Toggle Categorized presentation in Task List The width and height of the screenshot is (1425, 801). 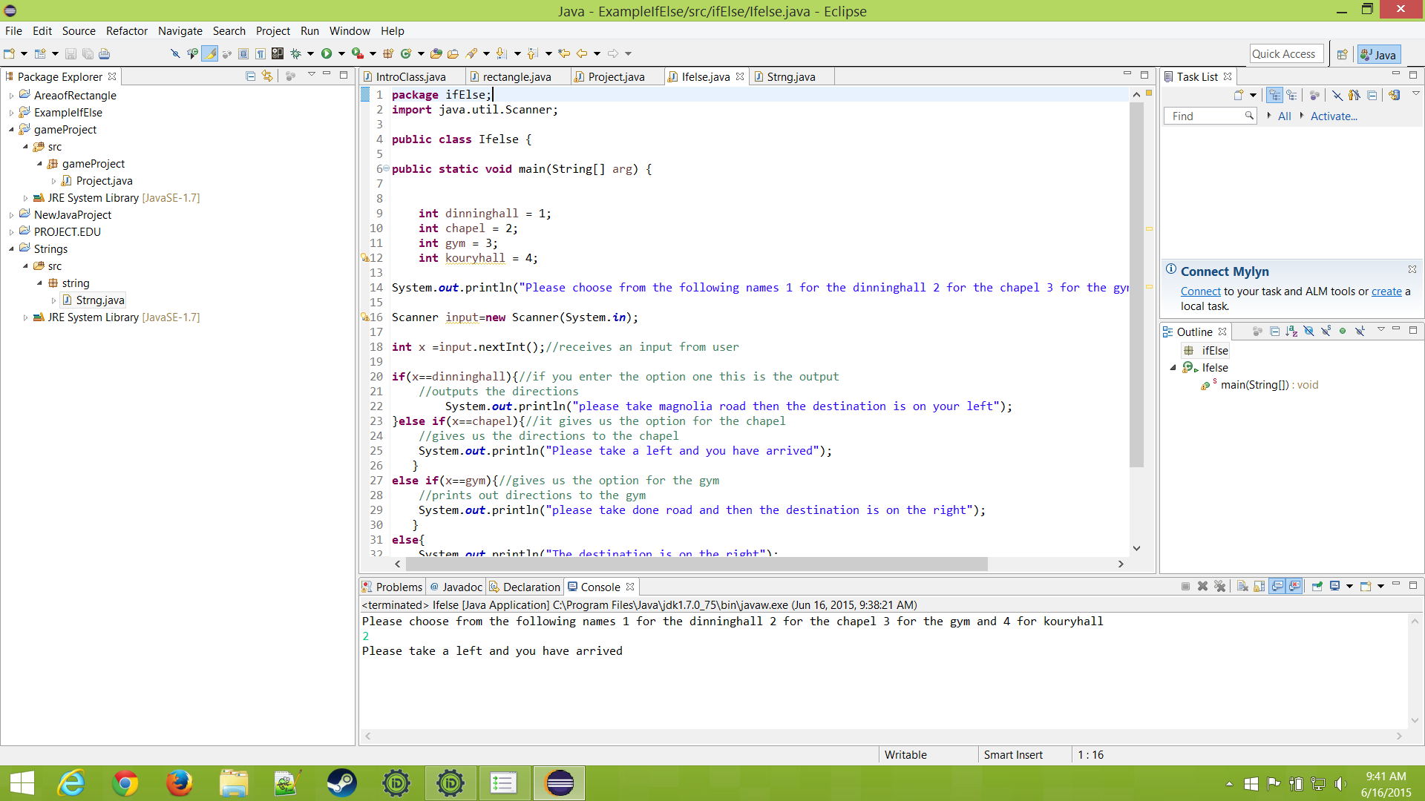[1274, 95]
